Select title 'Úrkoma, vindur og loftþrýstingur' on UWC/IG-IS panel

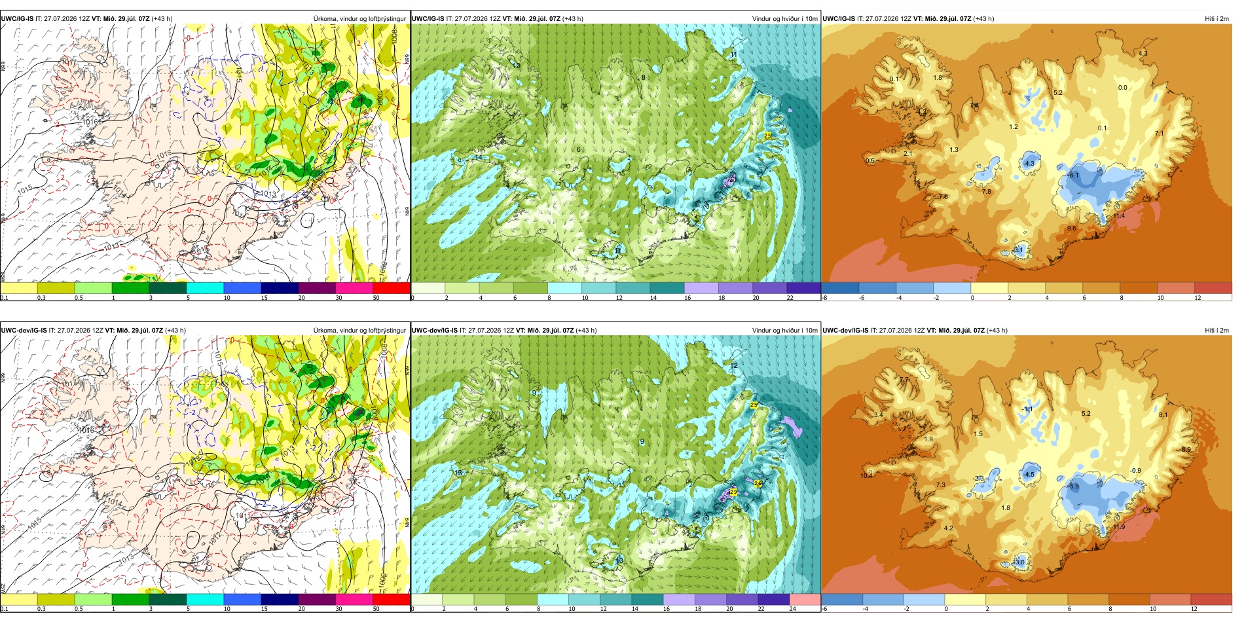point(359,18)
